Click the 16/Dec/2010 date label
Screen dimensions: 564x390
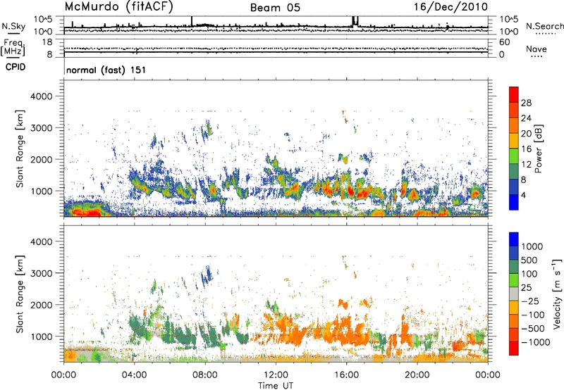(450, 7)
